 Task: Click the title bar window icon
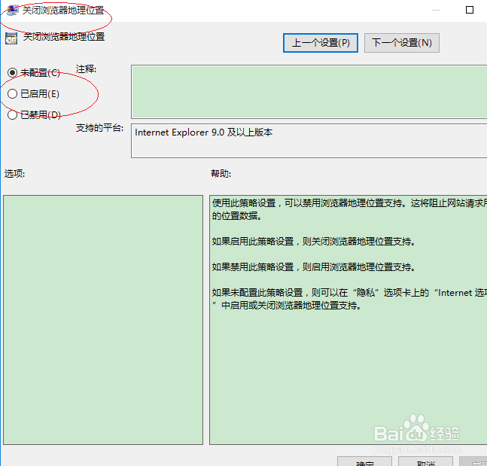12,10
